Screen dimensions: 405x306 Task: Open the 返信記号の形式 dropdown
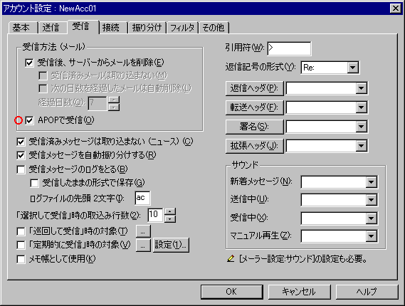coord(352,68)
